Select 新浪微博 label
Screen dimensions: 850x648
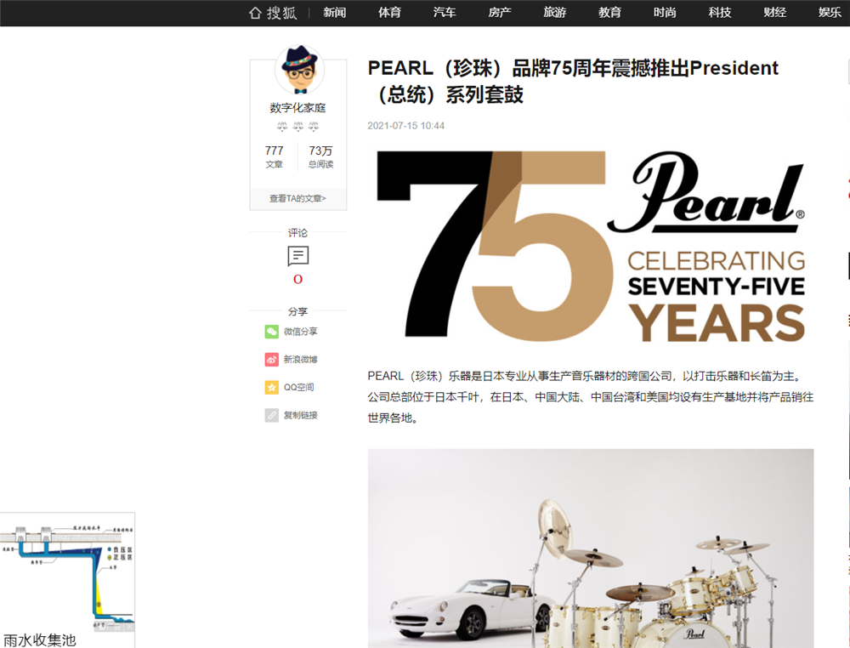tap(301, 359)
